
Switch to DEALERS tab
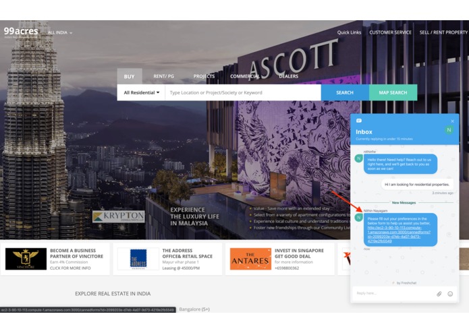pyautogui.click(x=289, y=76)
